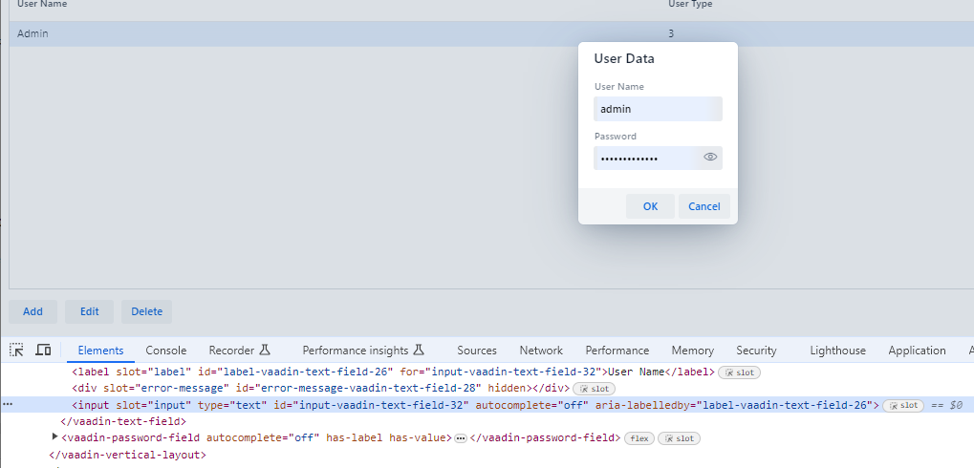This screenshot has width=974, height=468.
Task: Click the ellipsis inside vaadin-password-field element
Action: coord(460,438)
